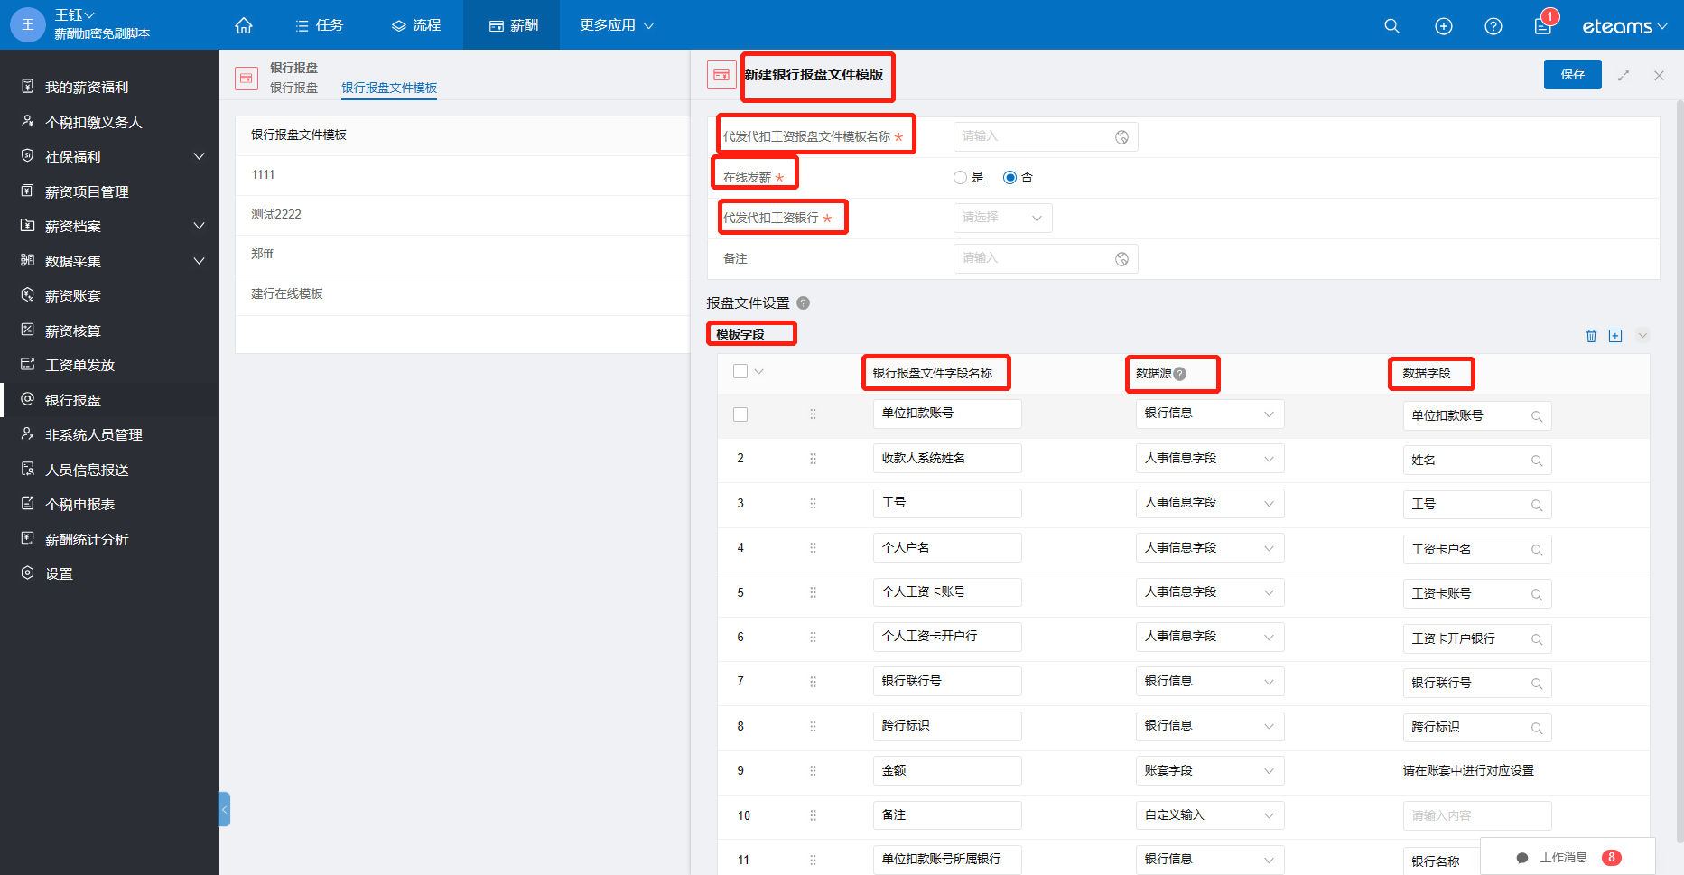Open 工作消息 chat bubble
This screenshot has width=1684, height=875.
(1568, 857)
